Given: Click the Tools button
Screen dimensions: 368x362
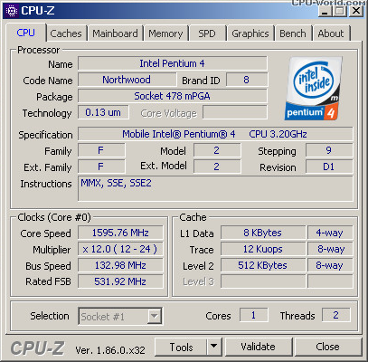Looking at the screenshot, I should pyautogui.click(x=181, y=347).
